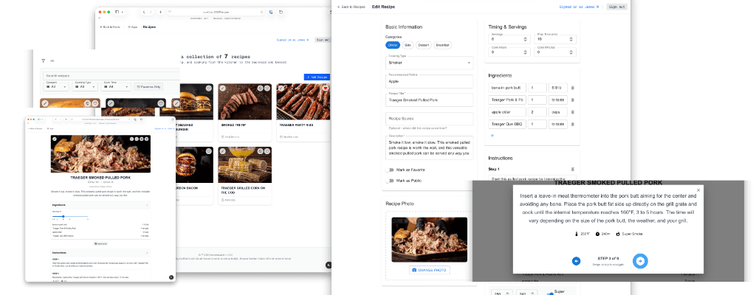Screen dimensions: 756x295
Task: Click the Recipe Source input field
Action: coord(429,119)
